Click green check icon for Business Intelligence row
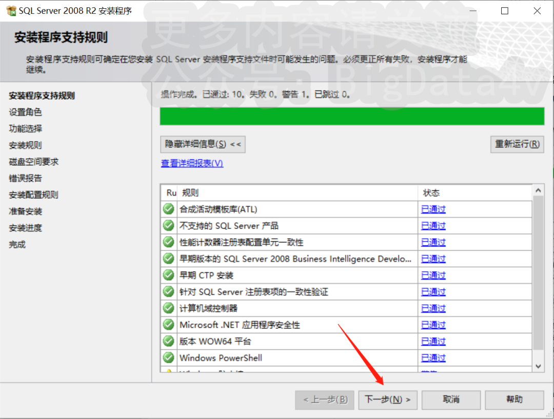 [169, 258]
